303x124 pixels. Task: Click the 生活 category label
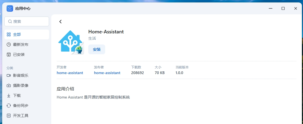pyautogui.click(x=92, y=38)
